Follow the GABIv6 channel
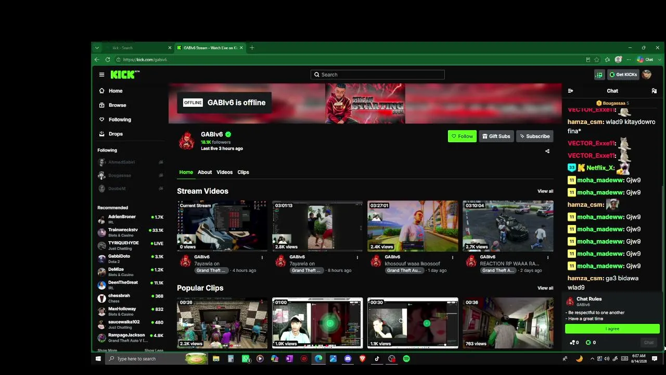 point(462,136)
